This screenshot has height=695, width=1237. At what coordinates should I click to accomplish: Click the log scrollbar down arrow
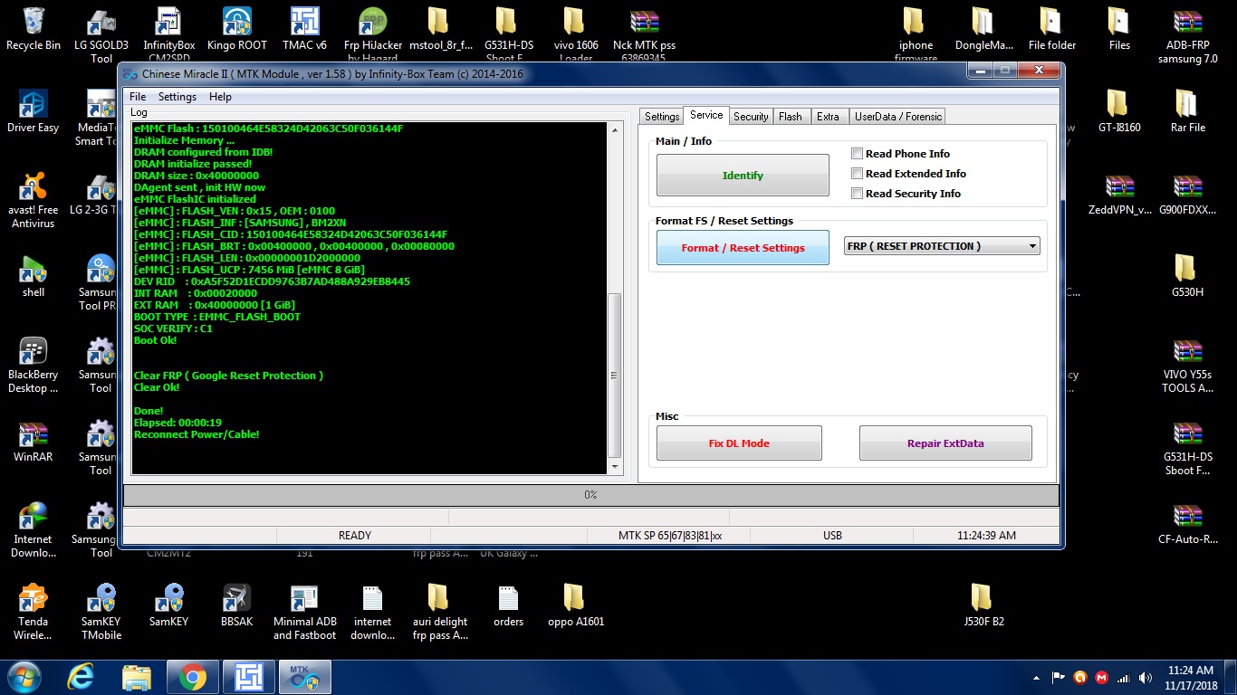coord(615,467)
